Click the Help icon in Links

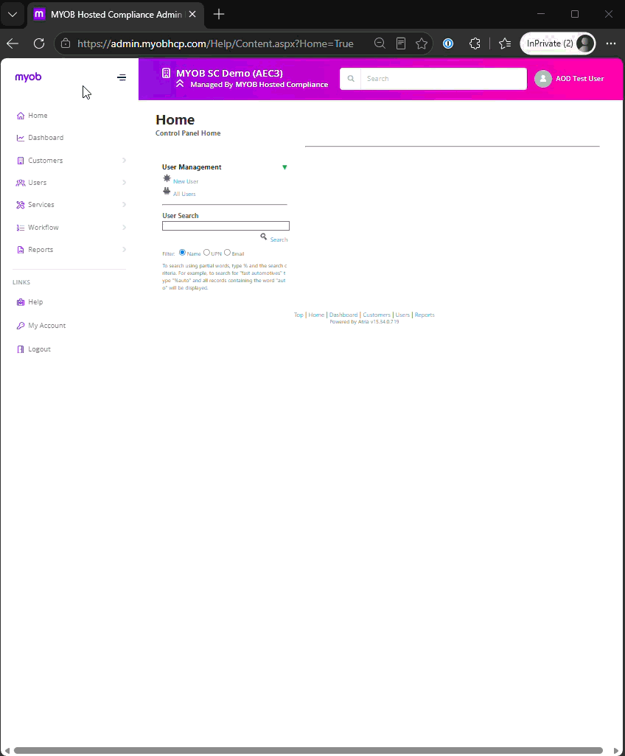[x=20, y=302]
